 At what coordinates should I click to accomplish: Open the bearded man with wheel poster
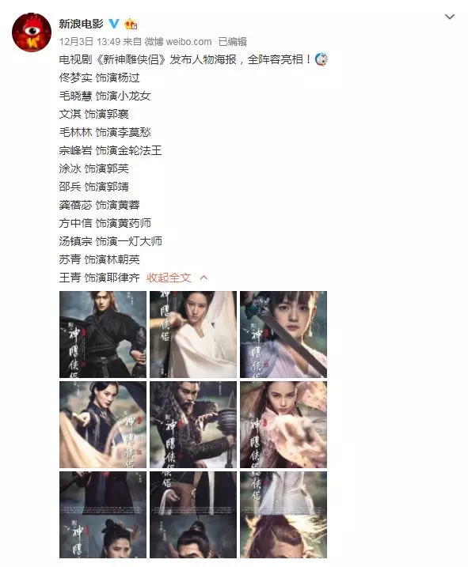pos(193,425)
